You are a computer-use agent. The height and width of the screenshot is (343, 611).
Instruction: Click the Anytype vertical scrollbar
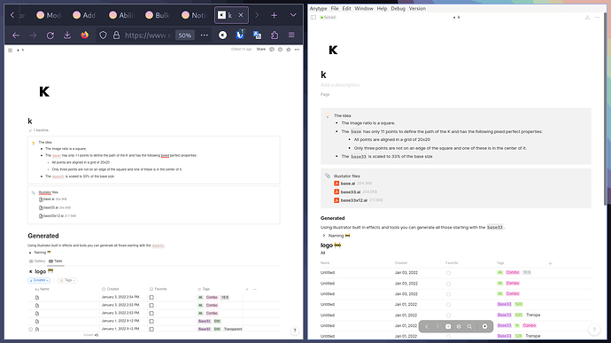click(605, 109)
